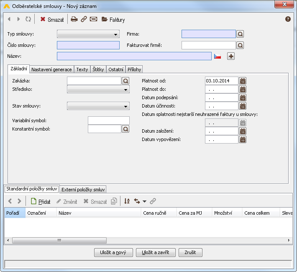This screenshot has width=297, height=272.
Task: Switch to Základní tab
Action: point(19,69)
